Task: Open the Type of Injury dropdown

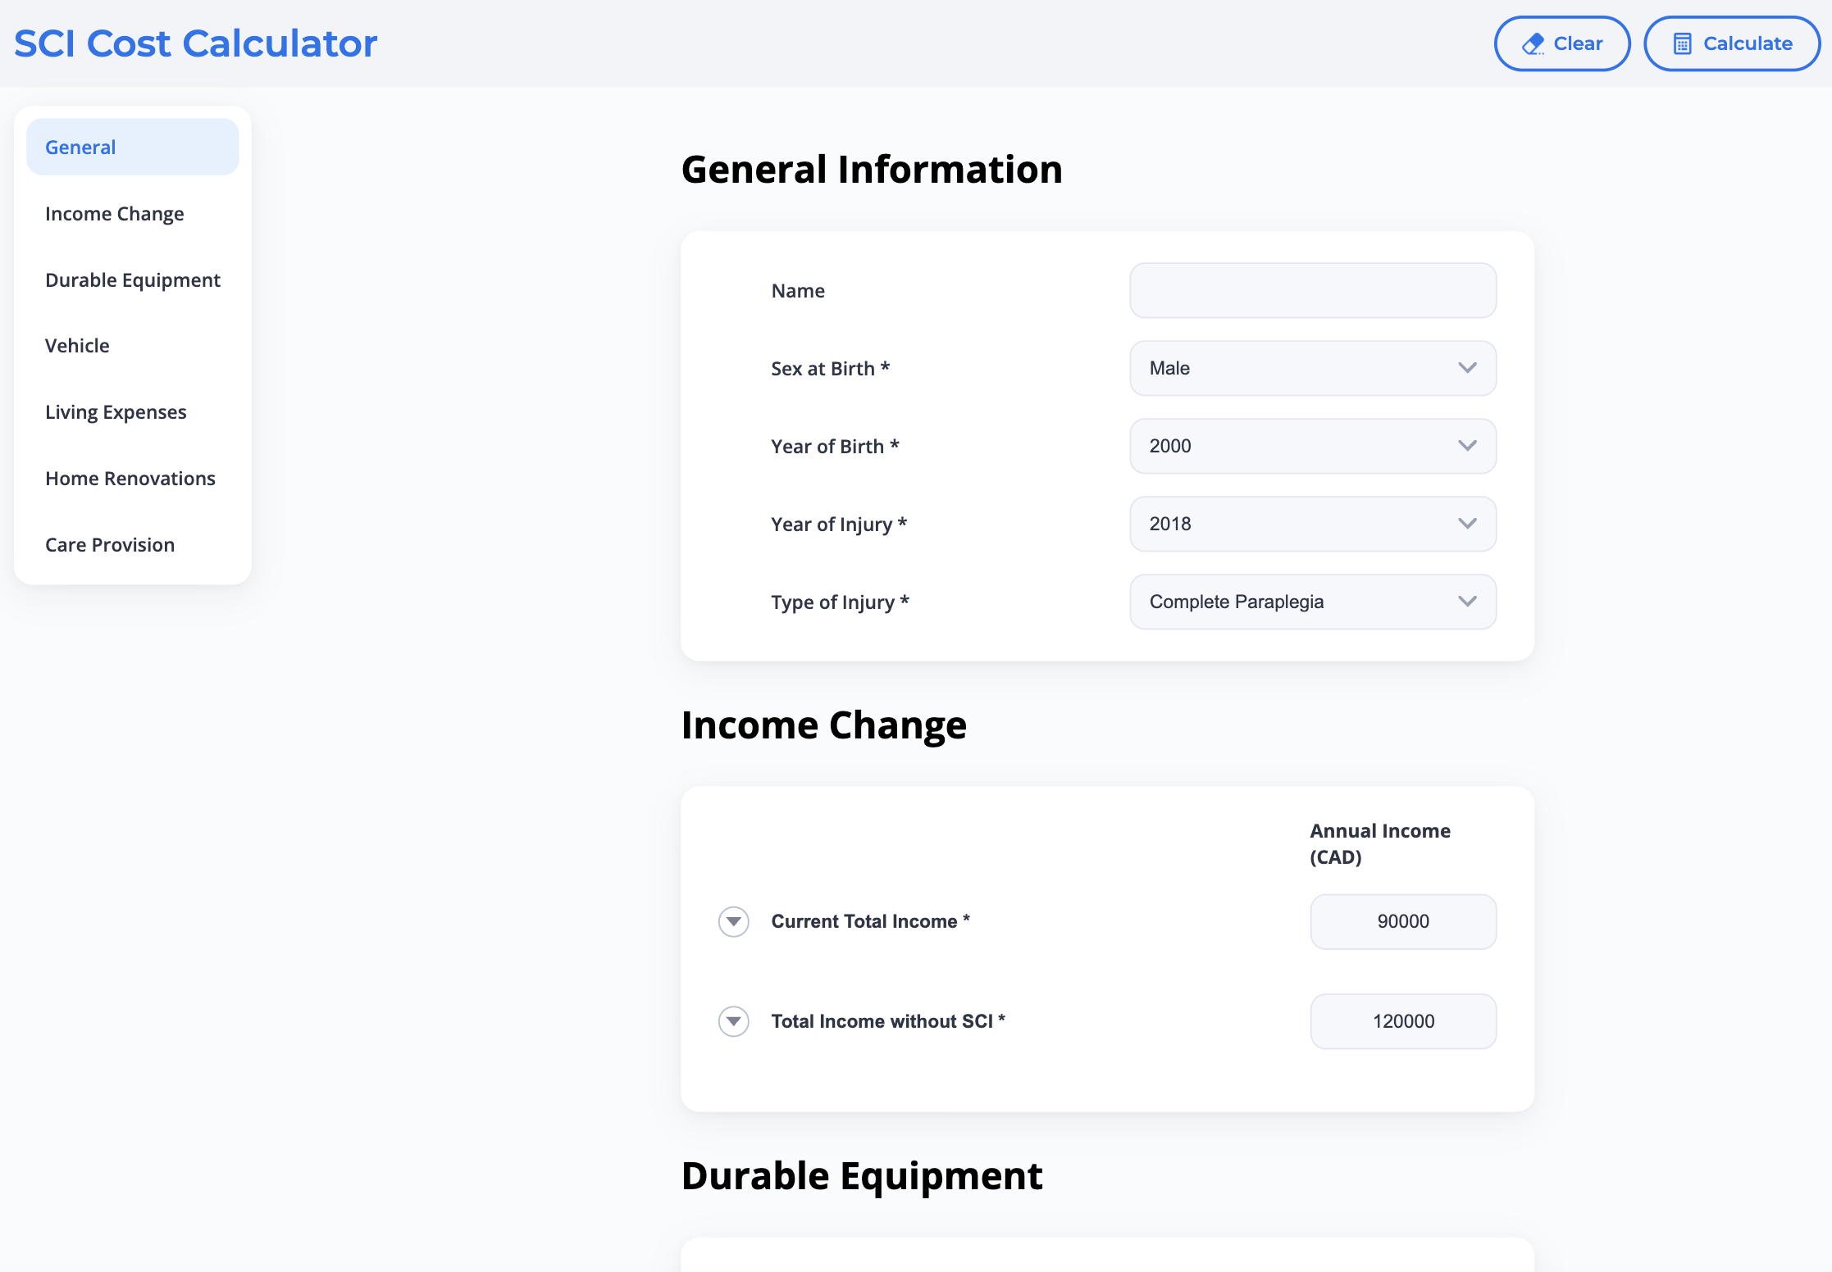Action: tap(1313, 602)
